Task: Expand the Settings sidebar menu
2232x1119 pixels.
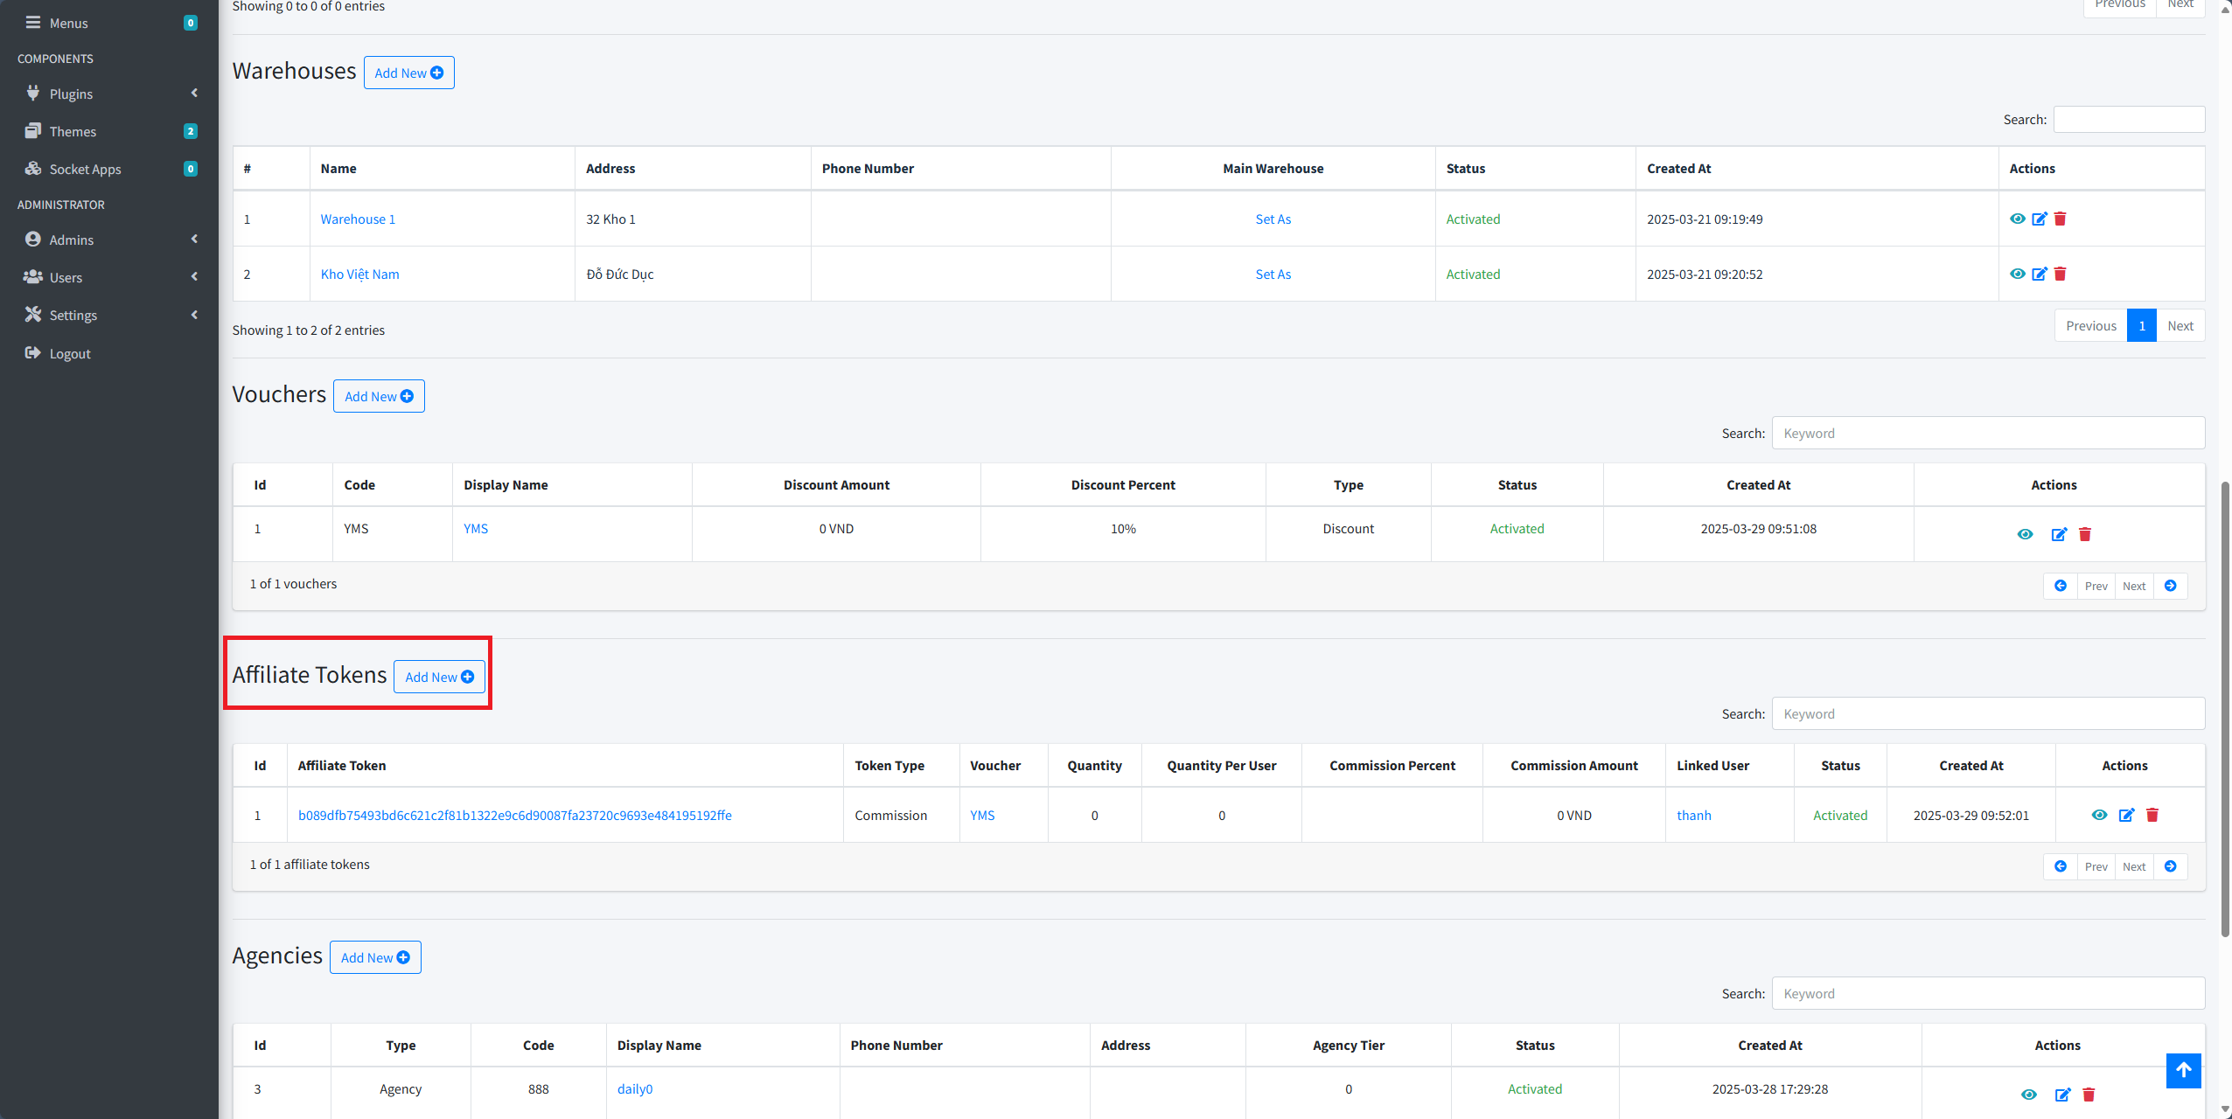Action: coord(109,315)
